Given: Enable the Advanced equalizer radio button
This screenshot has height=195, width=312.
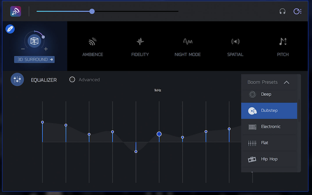Looking at the screenshot, I should pos(72,80).
